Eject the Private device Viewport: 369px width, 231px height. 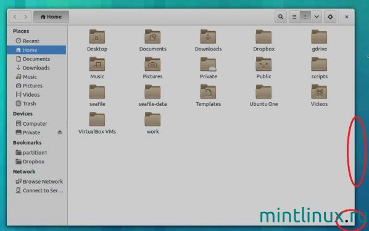pyautogui.click(x=60, y=132)
